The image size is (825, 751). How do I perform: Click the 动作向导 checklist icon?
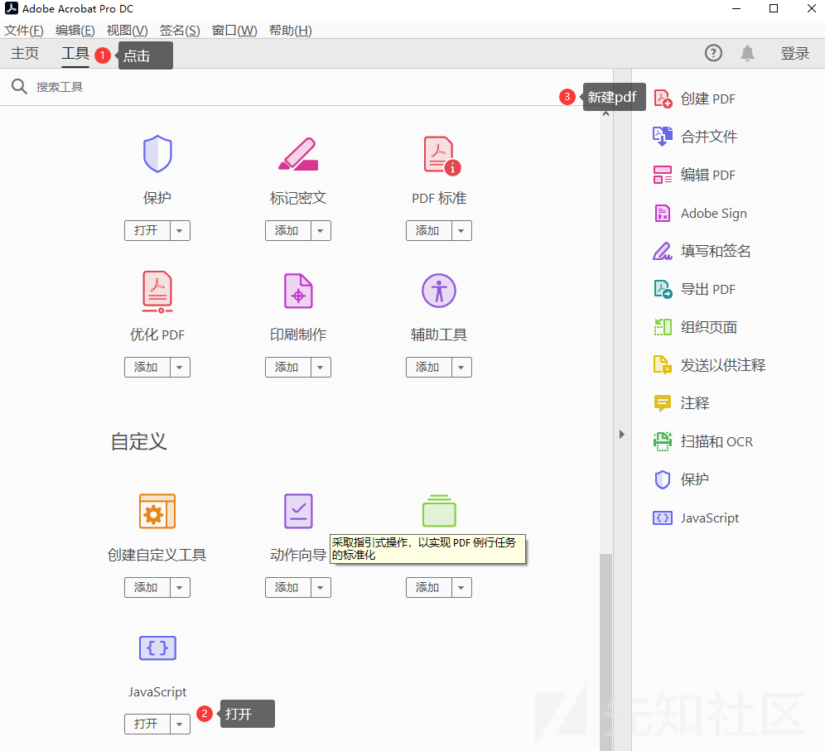point(298,511)
